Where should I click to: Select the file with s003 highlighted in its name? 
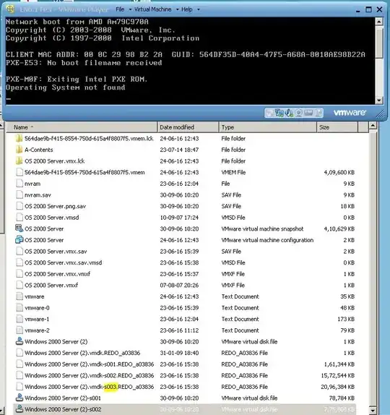pyautogui.click(x=90, y=387)
